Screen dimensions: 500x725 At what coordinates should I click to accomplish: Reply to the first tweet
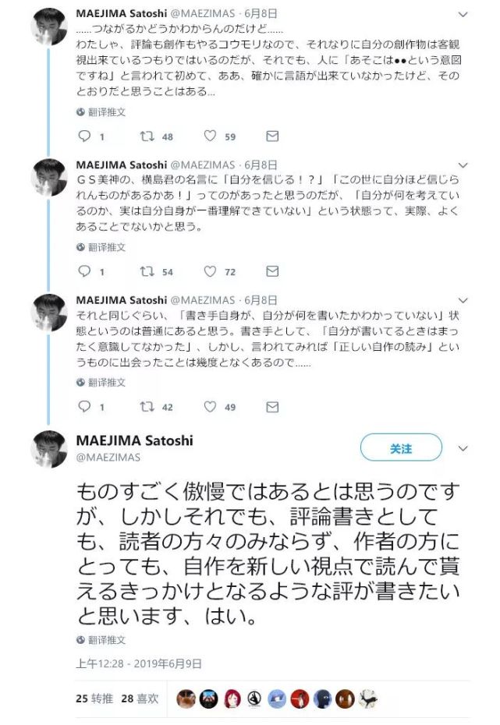[84, 136]
